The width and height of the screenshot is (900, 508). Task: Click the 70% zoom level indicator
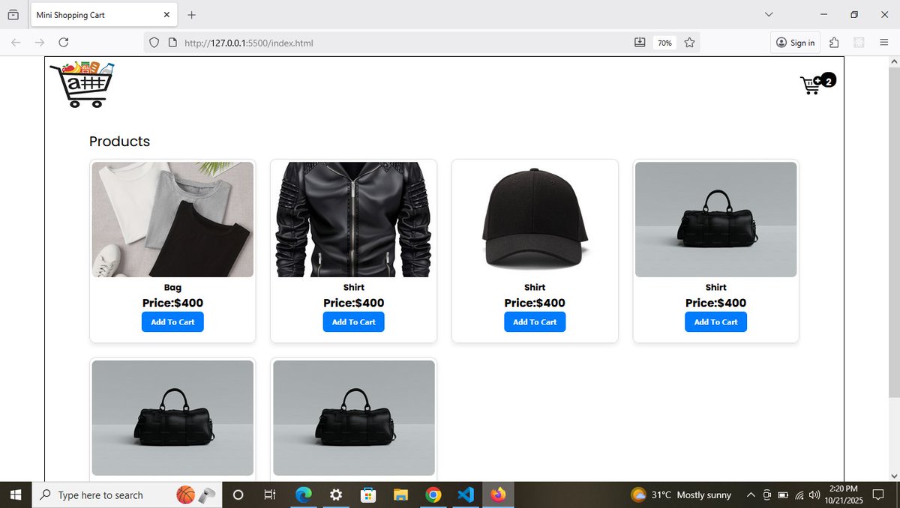(664, 43)
